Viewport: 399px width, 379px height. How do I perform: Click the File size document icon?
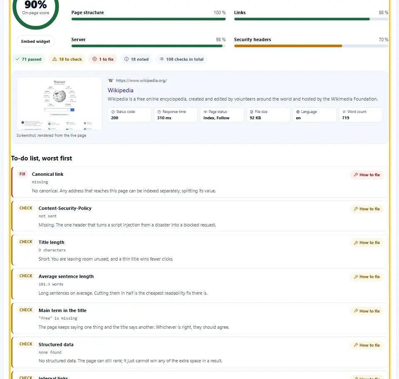(251, 112)
